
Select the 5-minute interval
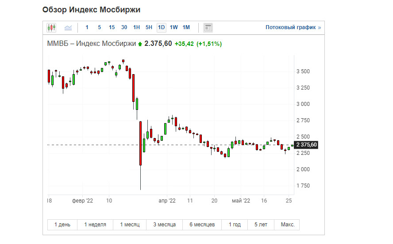click(100, 27)
